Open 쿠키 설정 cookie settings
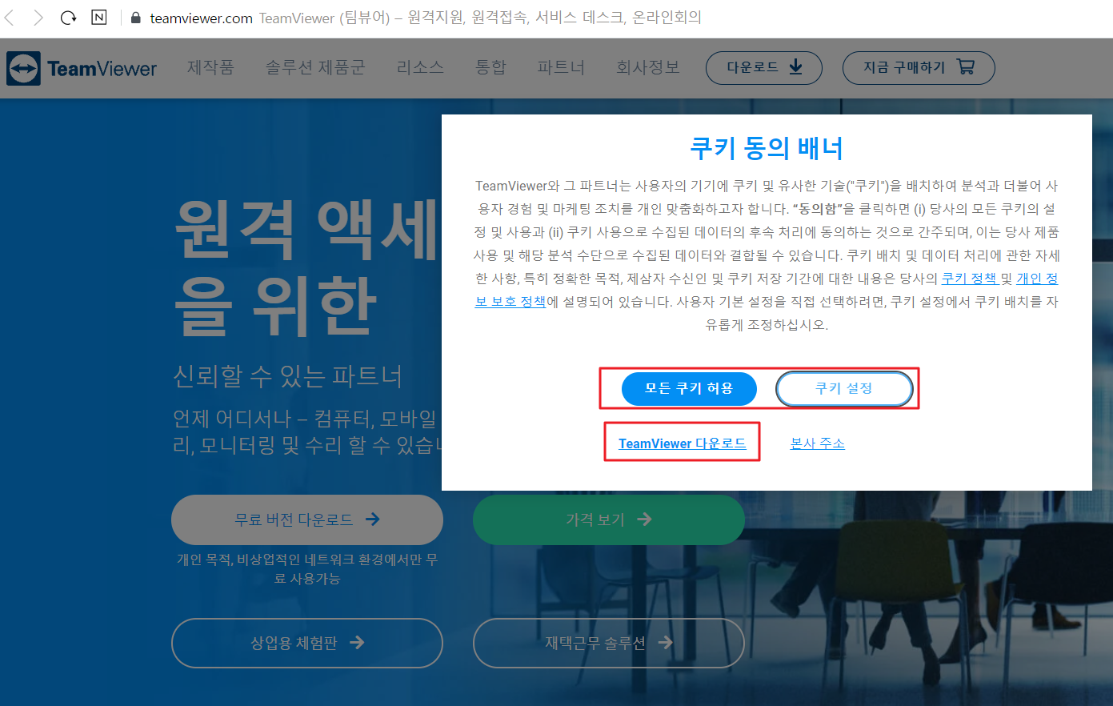 tap(844, 388)
